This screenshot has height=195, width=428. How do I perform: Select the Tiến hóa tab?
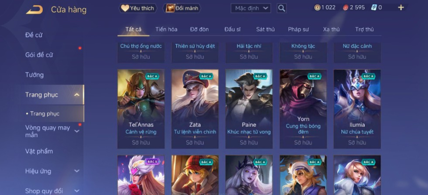[166, 29]
